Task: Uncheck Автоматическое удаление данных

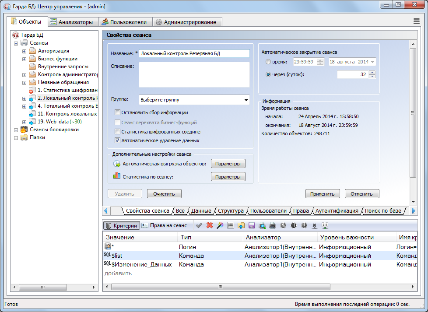Action: [117, 140]
